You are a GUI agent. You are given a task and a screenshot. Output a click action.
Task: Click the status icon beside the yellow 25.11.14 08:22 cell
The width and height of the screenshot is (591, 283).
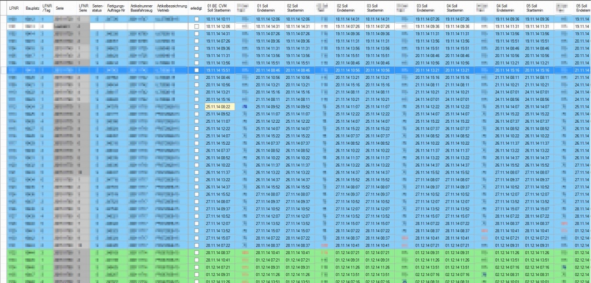click(245, 107)
